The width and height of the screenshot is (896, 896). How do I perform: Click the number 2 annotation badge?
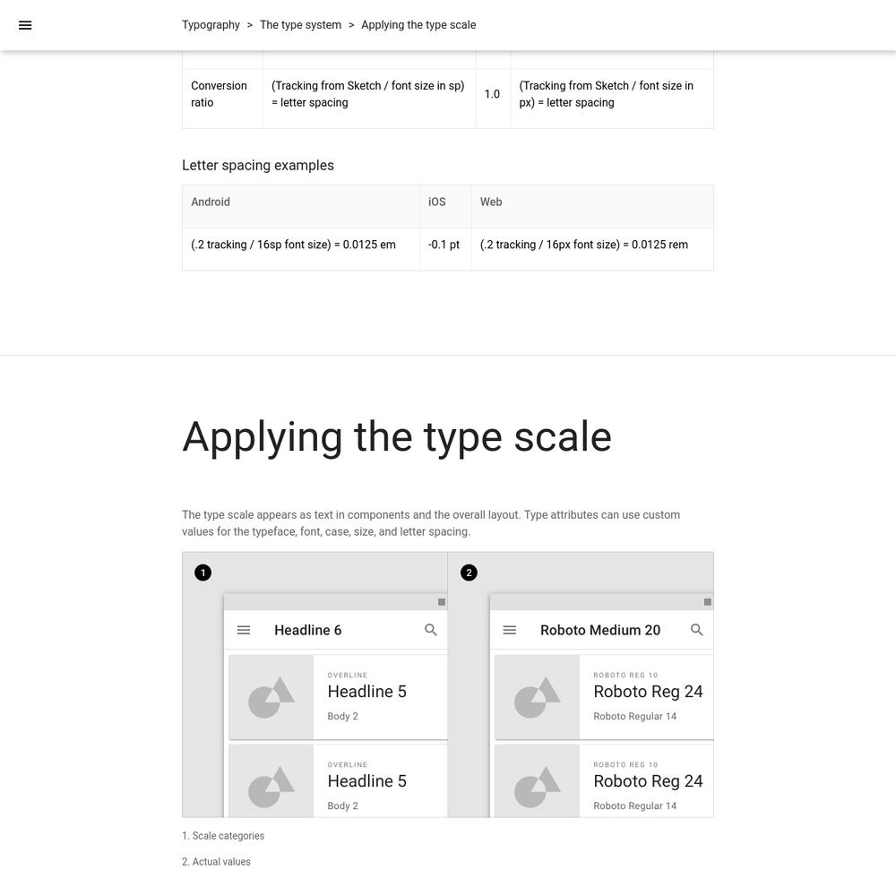tap(470, 573)
